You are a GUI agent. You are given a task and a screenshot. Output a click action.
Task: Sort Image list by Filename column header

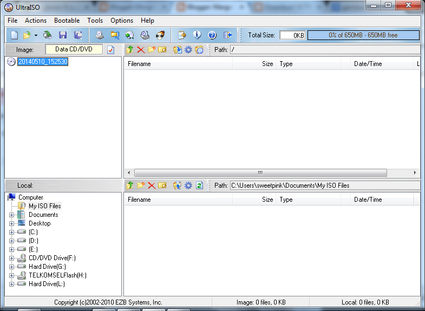pyautogui.click(x=178, y=64)
